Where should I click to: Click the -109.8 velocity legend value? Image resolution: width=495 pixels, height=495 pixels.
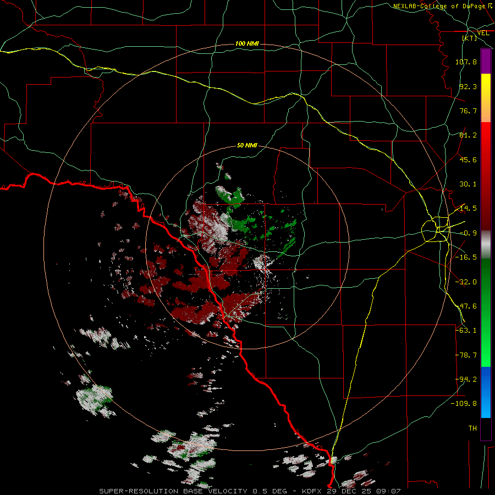pos(464,404)
